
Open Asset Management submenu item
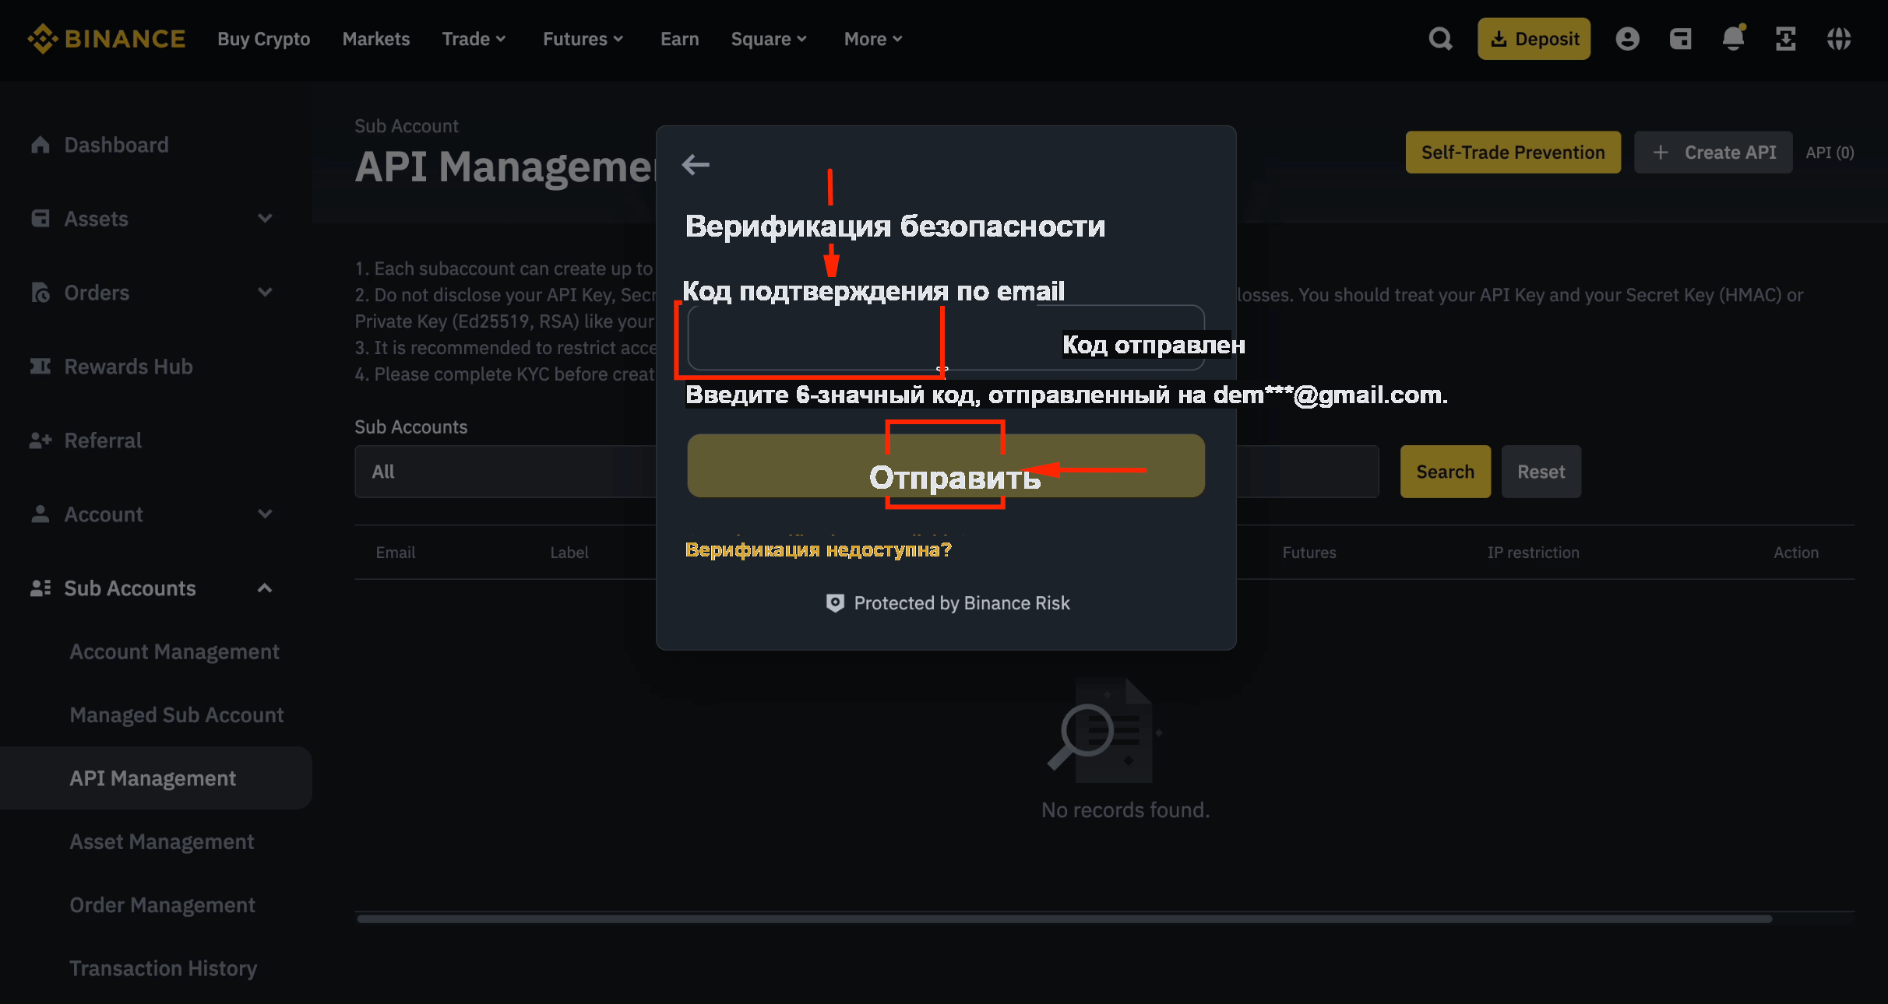pos(162,841)
